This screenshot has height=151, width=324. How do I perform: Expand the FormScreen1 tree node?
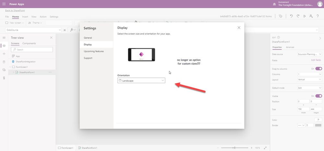pos(10,67)
